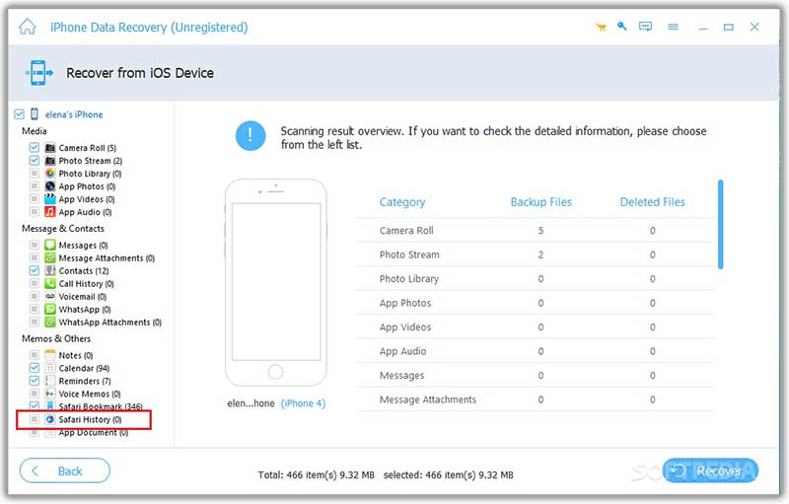Open the shopping cart purchase icon

tap(600, 27)
